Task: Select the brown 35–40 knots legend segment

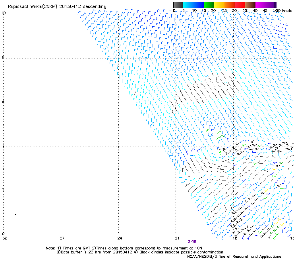Action: 250,5
